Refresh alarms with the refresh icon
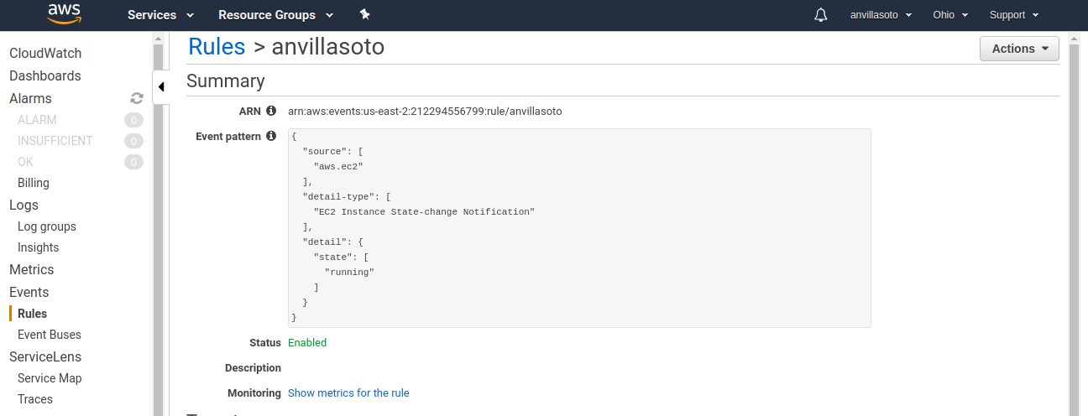Viewport: 1088px width, 416px height. [x=137, y=99]
